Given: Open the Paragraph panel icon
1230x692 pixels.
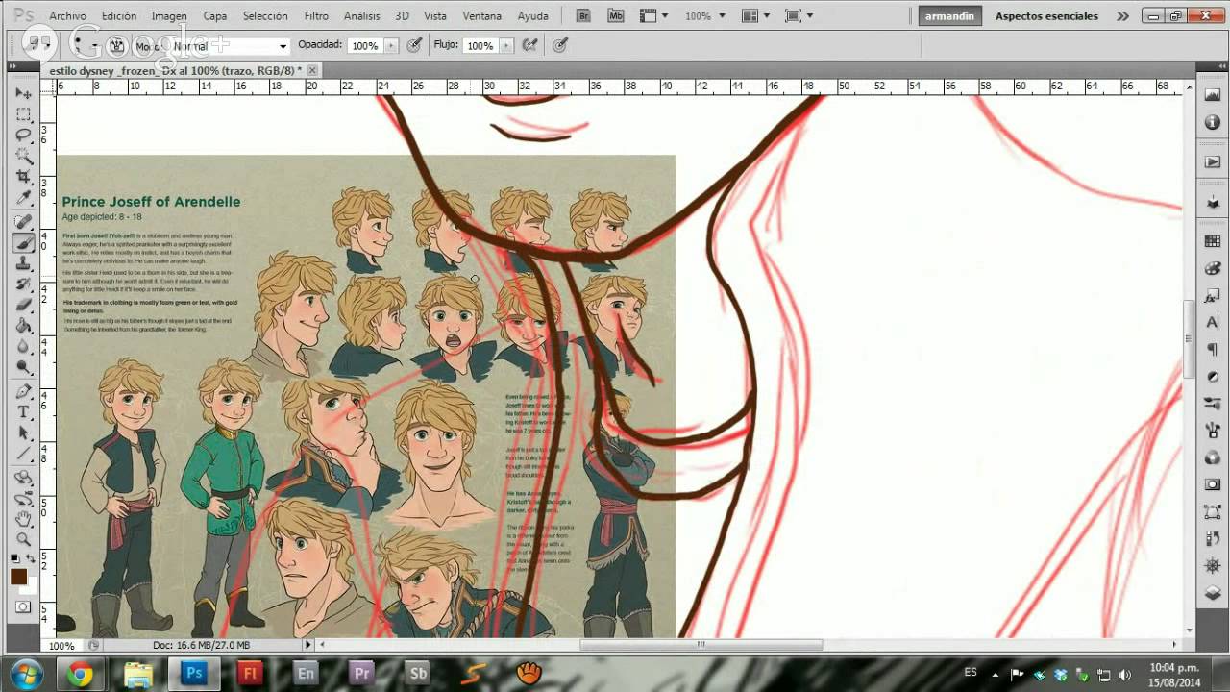Looking at the screenshot, I should click(x=1212, y=349).
